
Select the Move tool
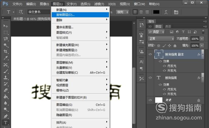tap(5, 26)
